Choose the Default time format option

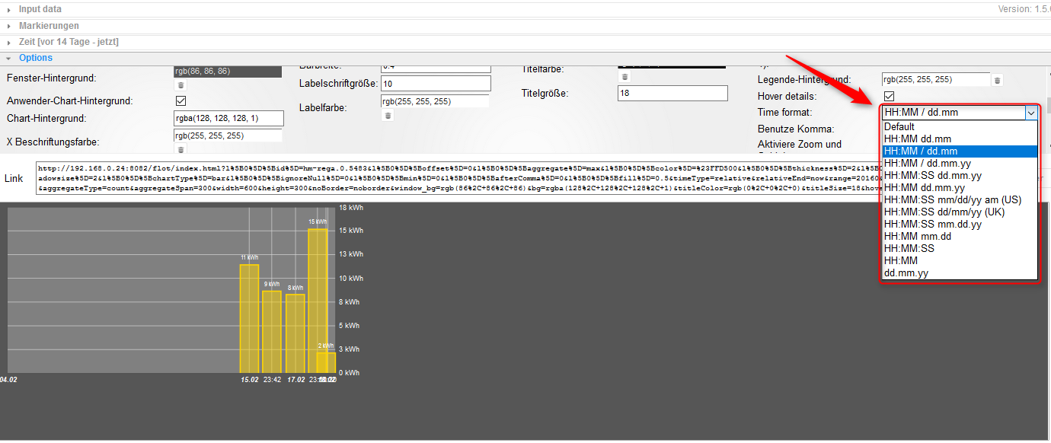[x=960, y=126]
